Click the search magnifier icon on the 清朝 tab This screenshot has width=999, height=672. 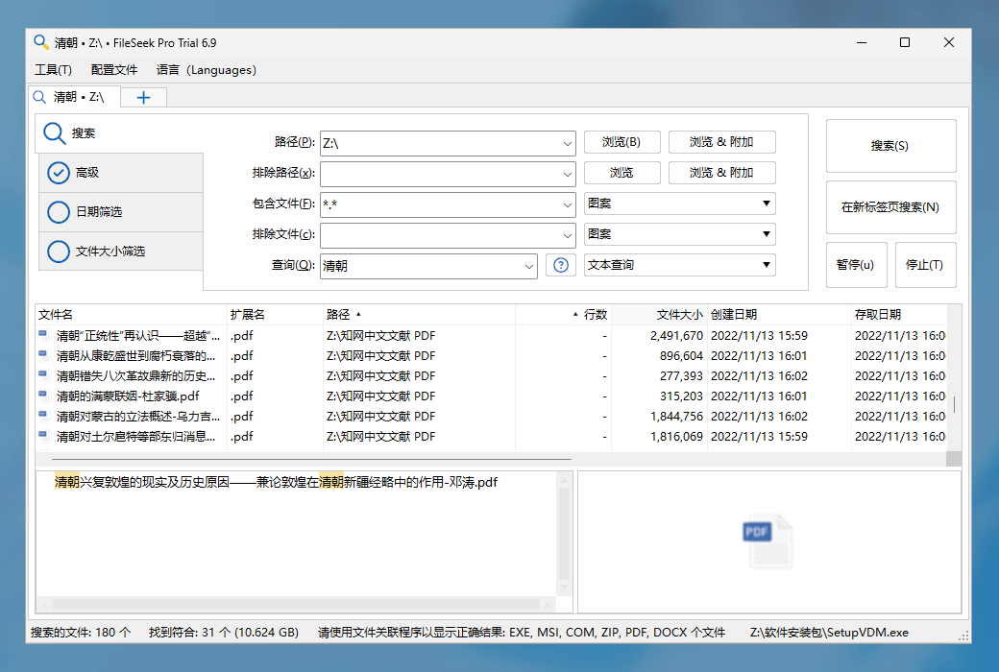click(x=39, y=97)
